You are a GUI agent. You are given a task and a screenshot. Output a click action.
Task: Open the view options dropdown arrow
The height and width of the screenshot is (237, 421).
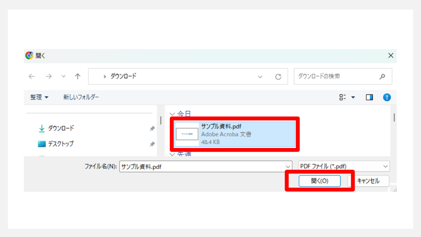click(x=353, y=97)
